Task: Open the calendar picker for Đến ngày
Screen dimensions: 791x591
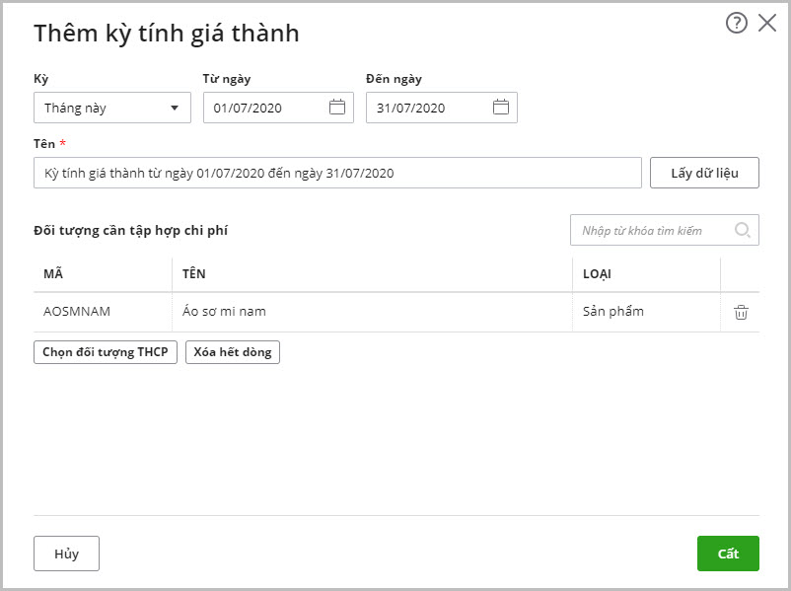Action: [501, 108]
